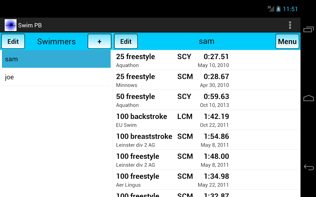Tap the 3G signal indicator icon
The height and width of the screenshot is (197, 316).
271,8
